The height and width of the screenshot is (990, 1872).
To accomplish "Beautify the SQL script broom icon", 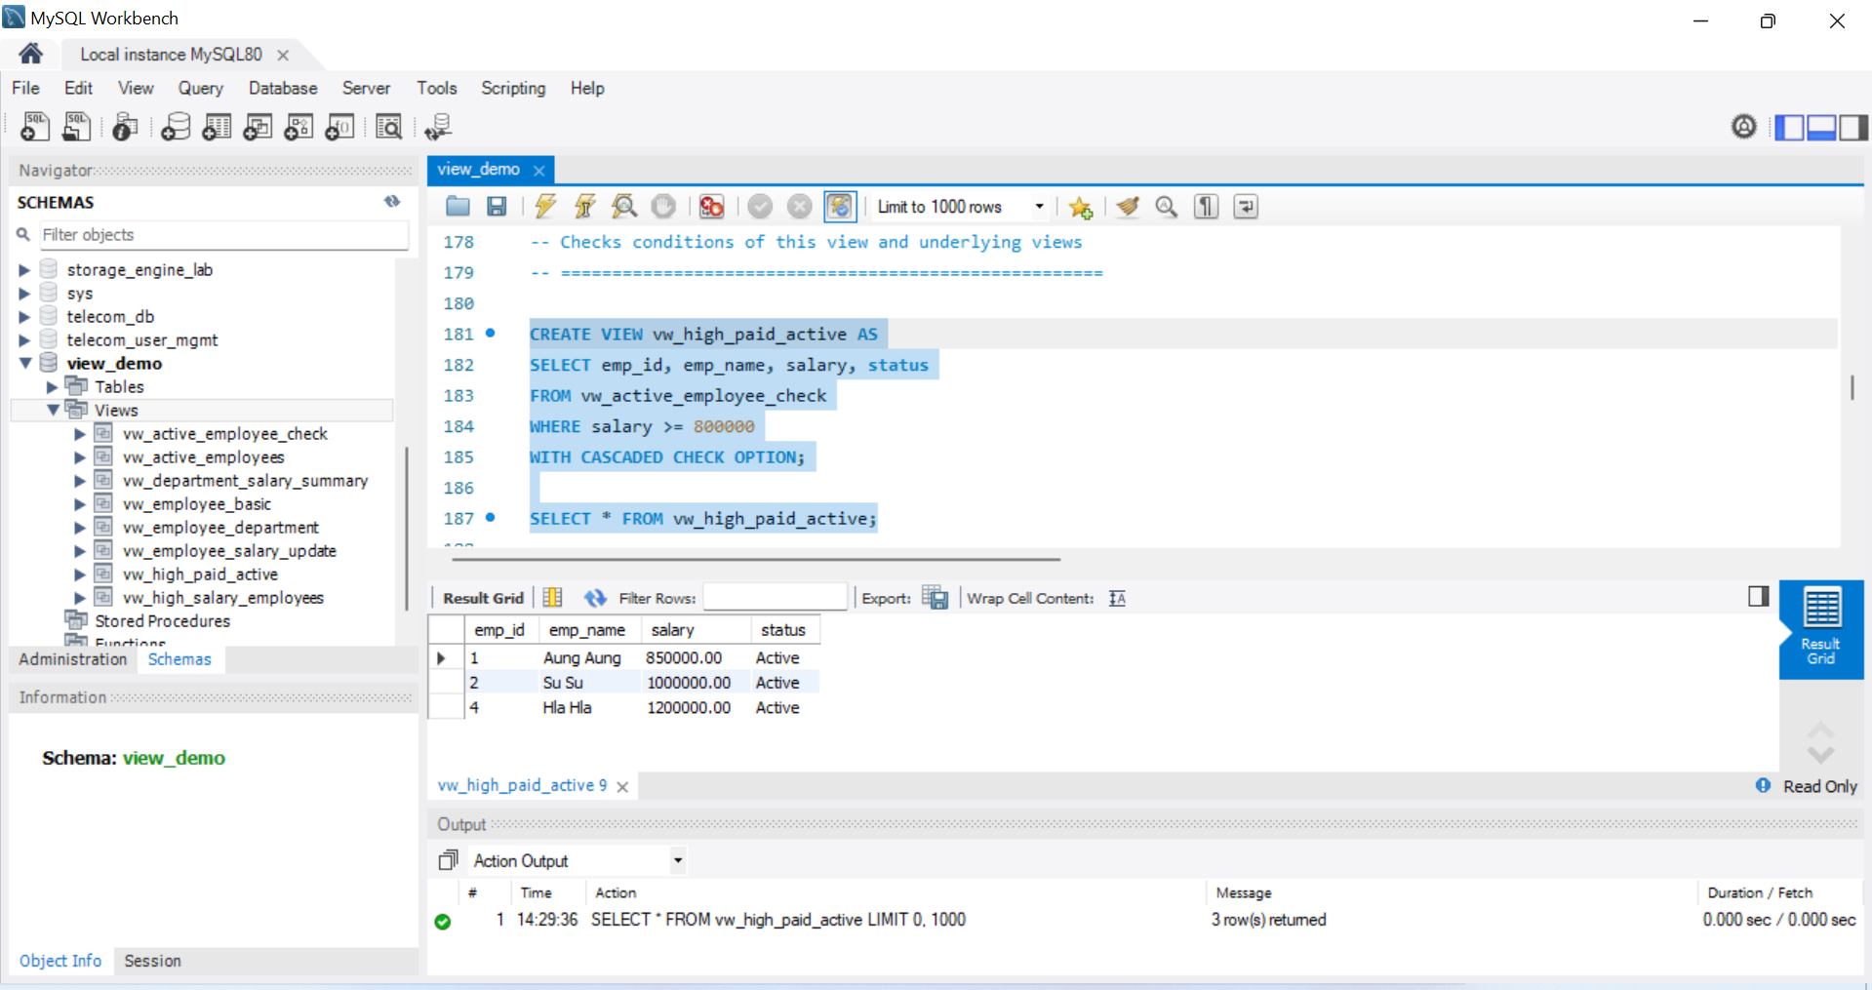I will tap(1128, 206).
